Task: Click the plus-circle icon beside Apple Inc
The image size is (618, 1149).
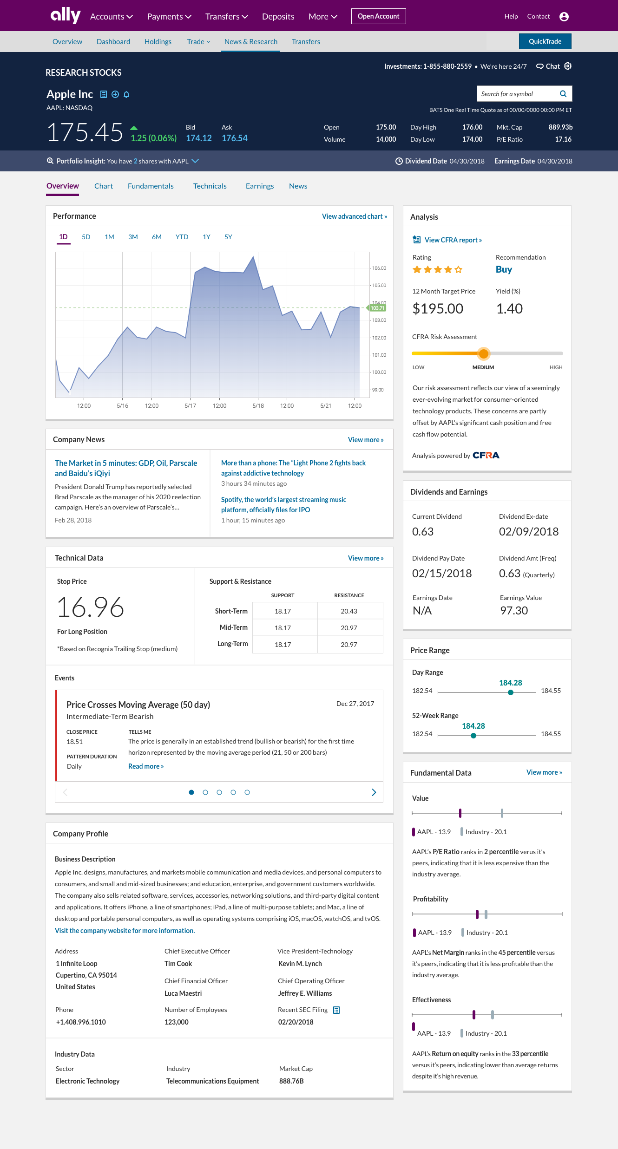Action: [x=115, y=94]
